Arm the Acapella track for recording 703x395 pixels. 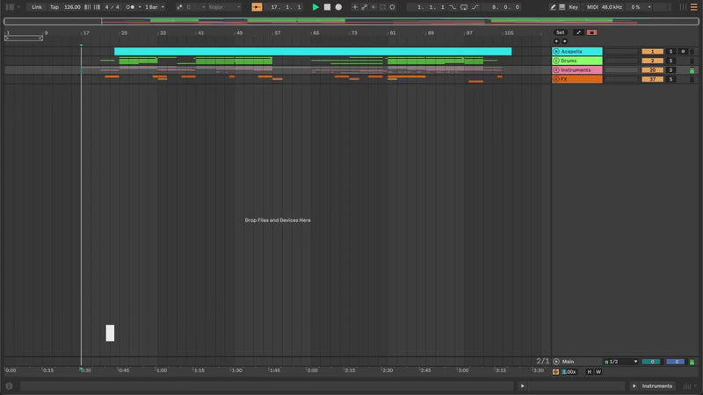pos(683,52)
